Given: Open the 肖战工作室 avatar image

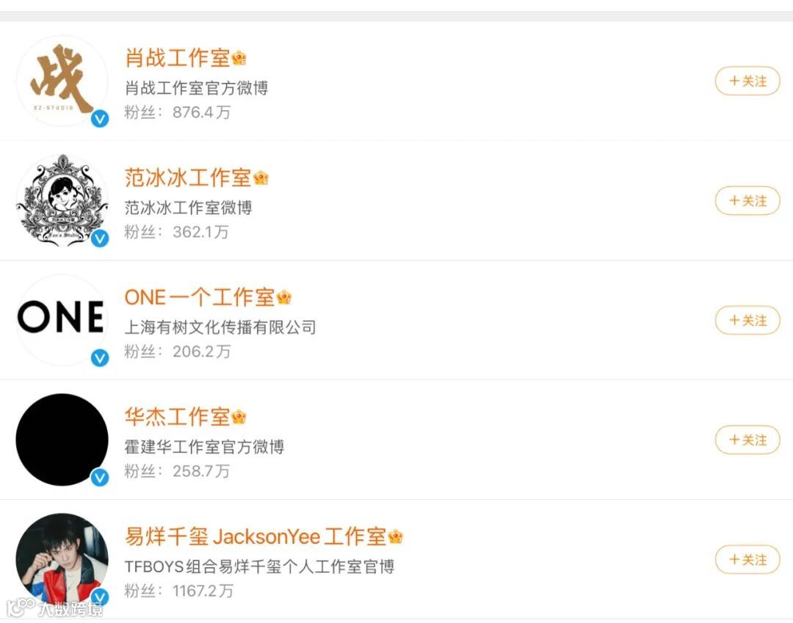Looking at the screenshot, I should point(62,81).
